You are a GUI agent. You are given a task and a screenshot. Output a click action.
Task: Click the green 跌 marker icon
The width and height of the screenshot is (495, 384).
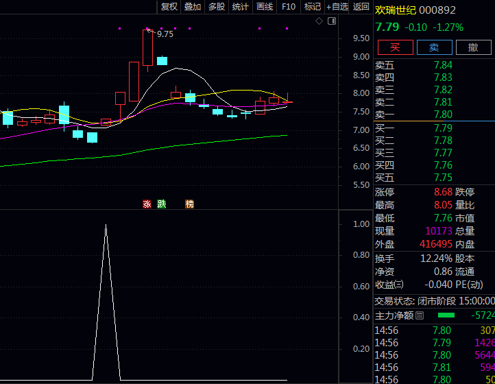click(162, 204)
